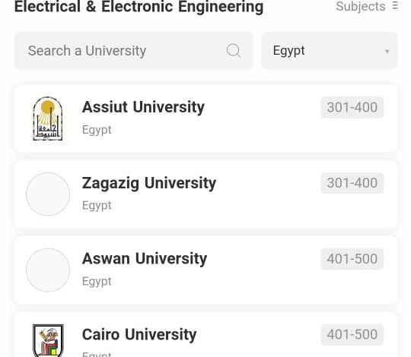Click the search magnifier icon
The width and height of the screenshot is (411, 357).
234,50
